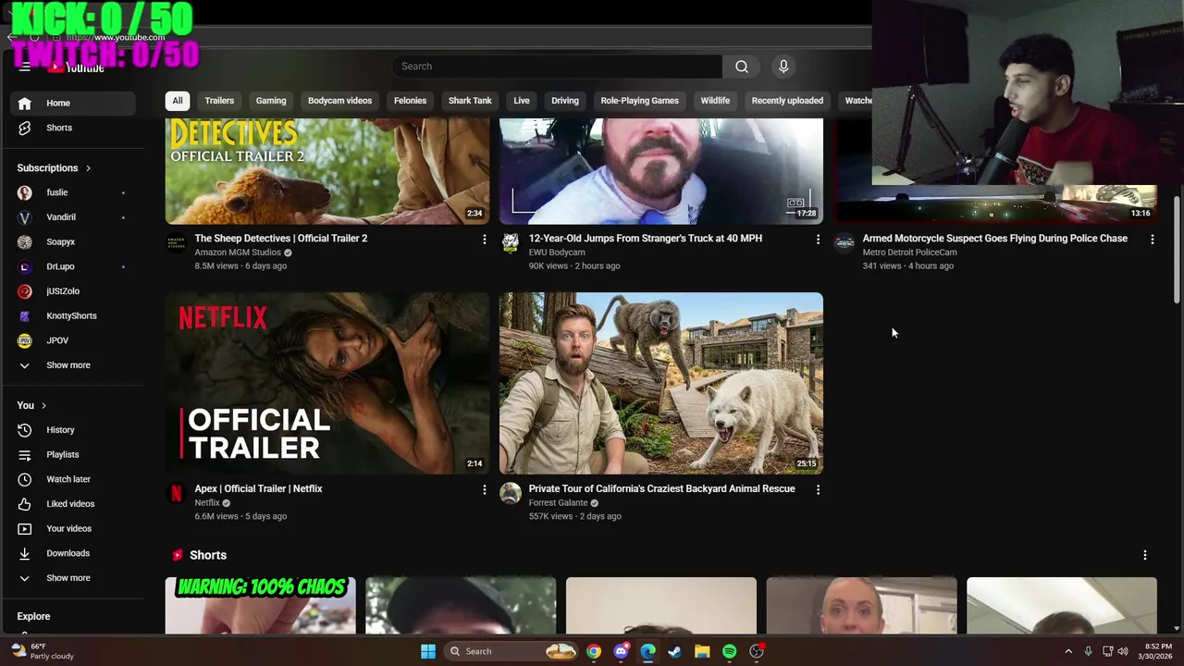
Task: Click Amazon MGM Studios channel avatar
Action: coord(176,242)
